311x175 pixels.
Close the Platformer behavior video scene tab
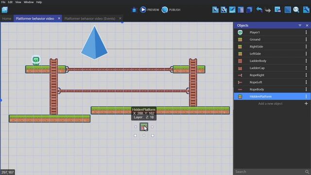coord(59,18)
